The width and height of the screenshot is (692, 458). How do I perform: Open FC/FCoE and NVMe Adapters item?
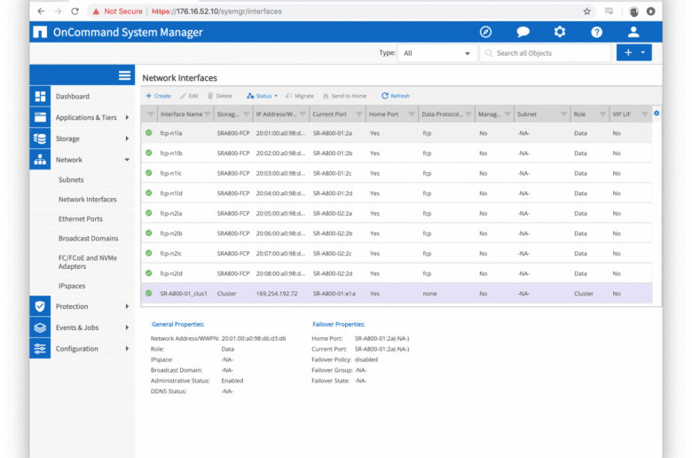[87, 262]
